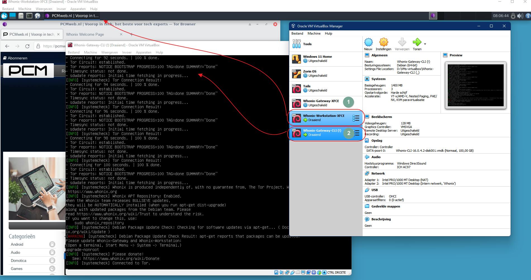Click the purple Tor icon in the XFCE system tray
This screenshot has width=531, height=280.
pyautogui.click(x=433, y=16)
